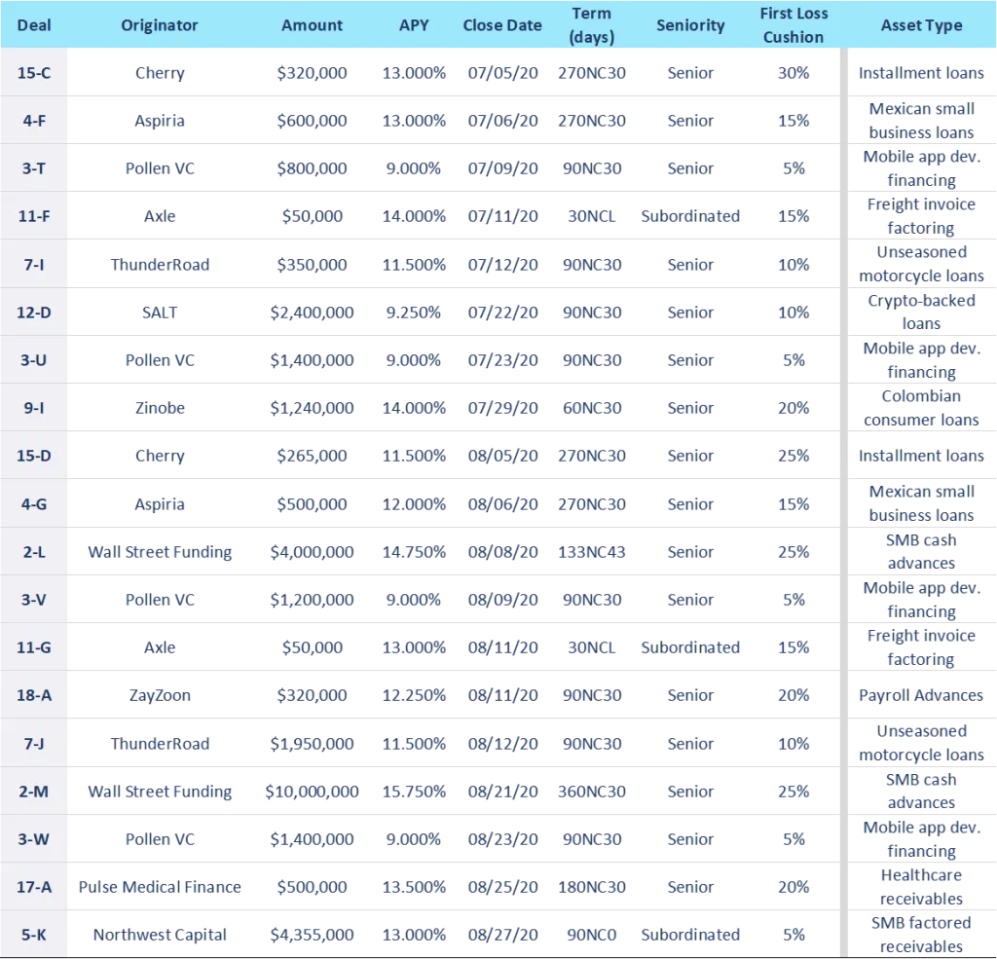The height and width of the screenshot is (959, 997).
Task: Select deal cell 15-D
Action: [x=34, y=456]
